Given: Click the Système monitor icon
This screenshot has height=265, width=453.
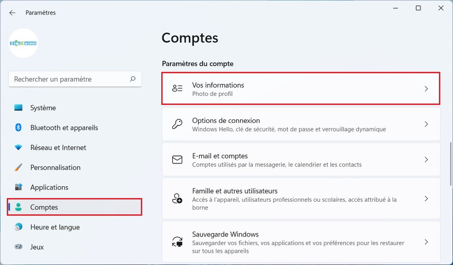Looking at the screenshot, I should (18, 108).
